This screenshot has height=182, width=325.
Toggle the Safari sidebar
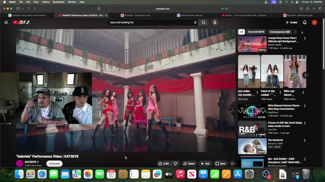coord(18,9)
